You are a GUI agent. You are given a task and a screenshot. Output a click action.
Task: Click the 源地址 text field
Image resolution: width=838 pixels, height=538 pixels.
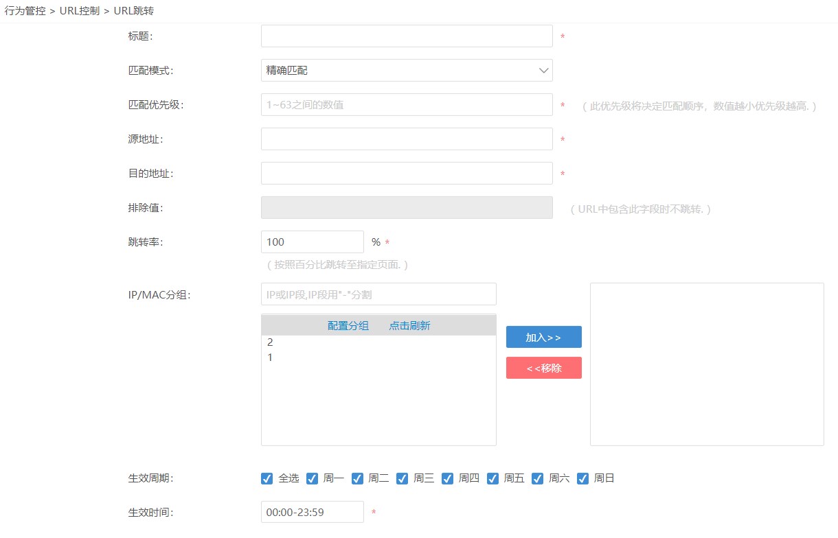pyautogui.click(x=407, y=139)
